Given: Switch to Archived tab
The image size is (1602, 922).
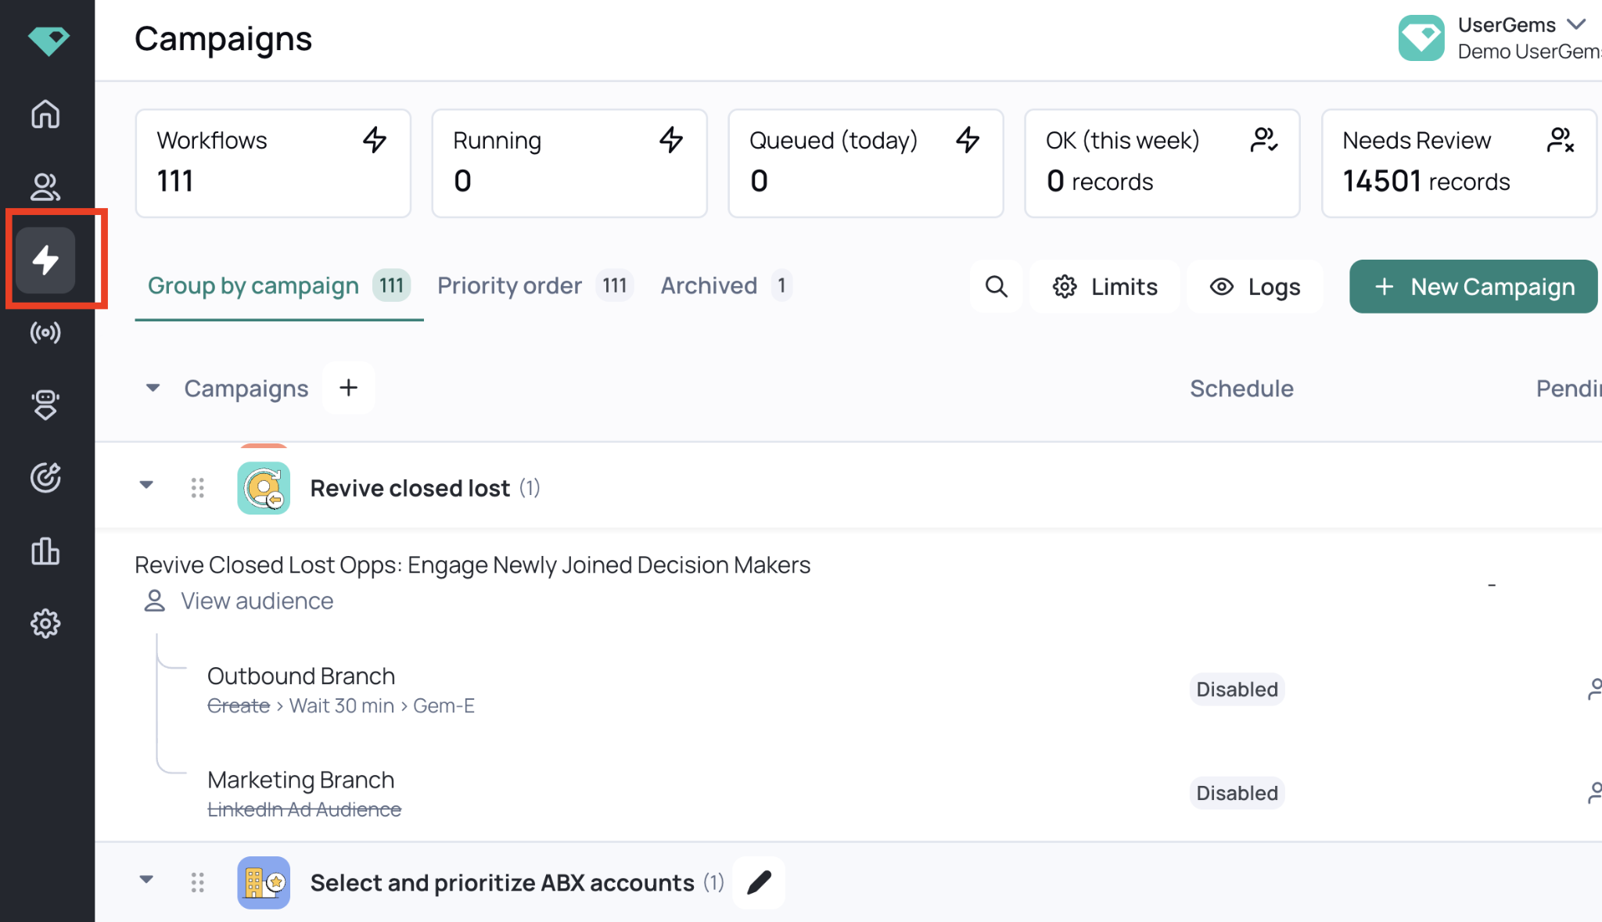Looking at the screenshot, I should pyautogui.click(x=727, y=286).
